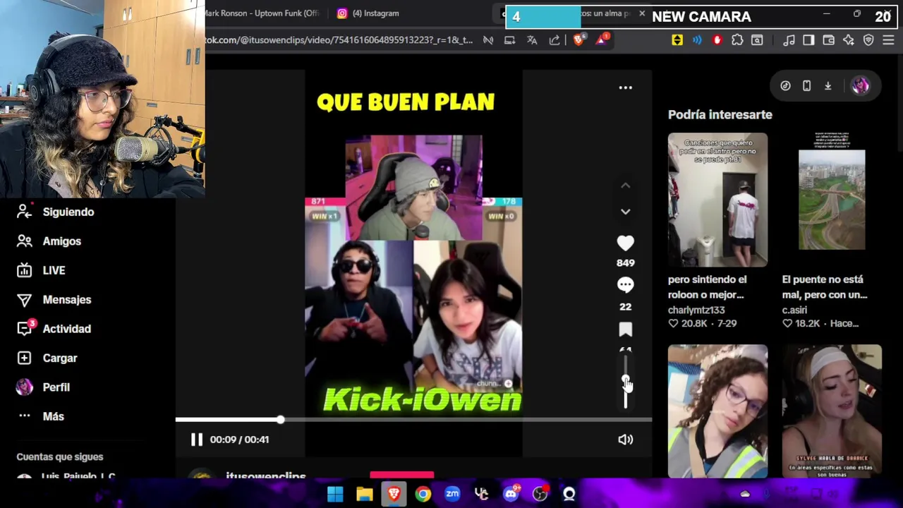Click the share icon in address bar
The image size is (903, 508).
click(554, 40)
